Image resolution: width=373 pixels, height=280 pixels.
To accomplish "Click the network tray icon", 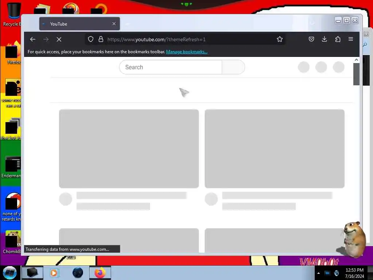I will (327, 273).
